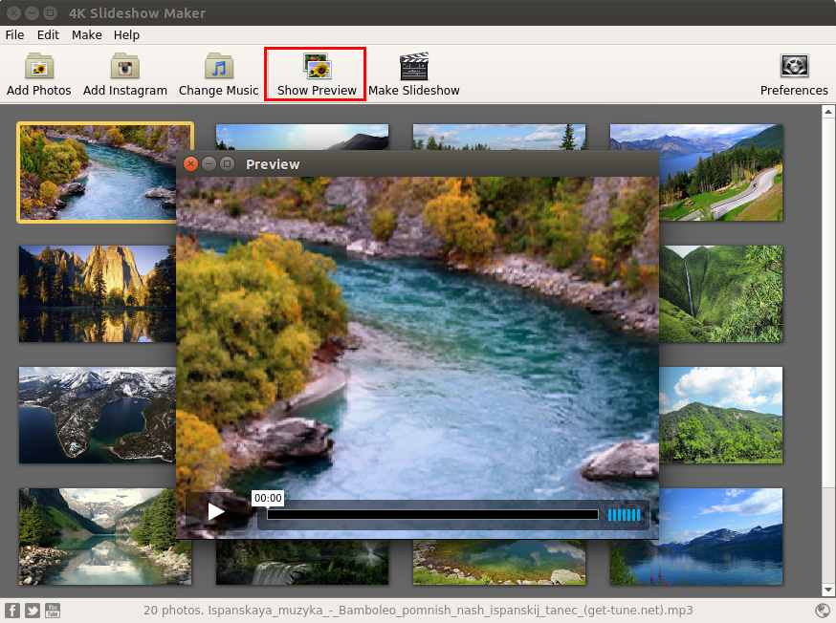Select the snowy island aerial lake thumbnail
Viewport: 836px width, 623px height.
98,415
